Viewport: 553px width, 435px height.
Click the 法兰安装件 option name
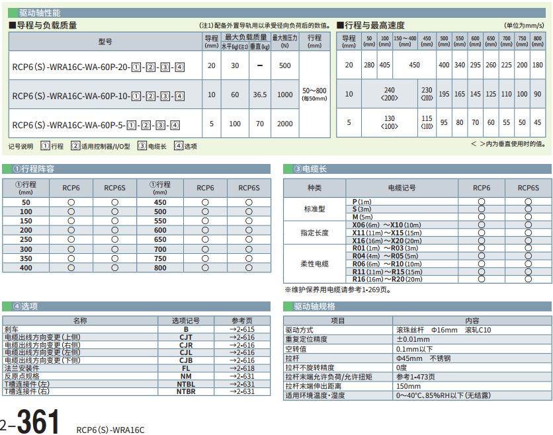pos(22,368)
